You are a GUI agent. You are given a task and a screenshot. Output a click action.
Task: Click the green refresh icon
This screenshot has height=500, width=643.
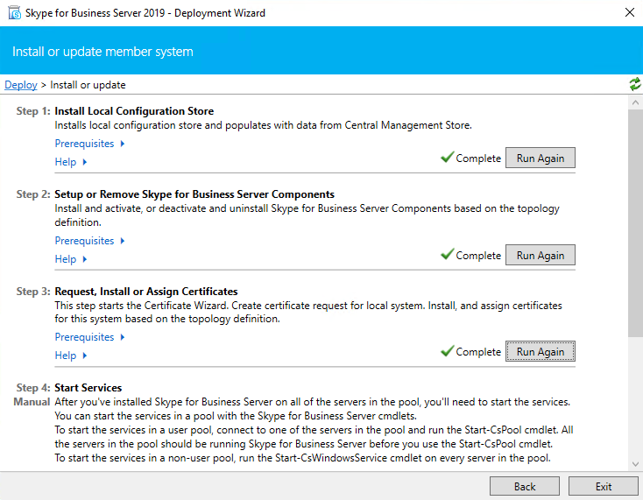tap(634, 84)
